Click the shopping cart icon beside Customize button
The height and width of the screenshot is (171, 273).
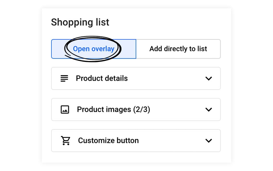pyautogui.click(x=65, y=140)
